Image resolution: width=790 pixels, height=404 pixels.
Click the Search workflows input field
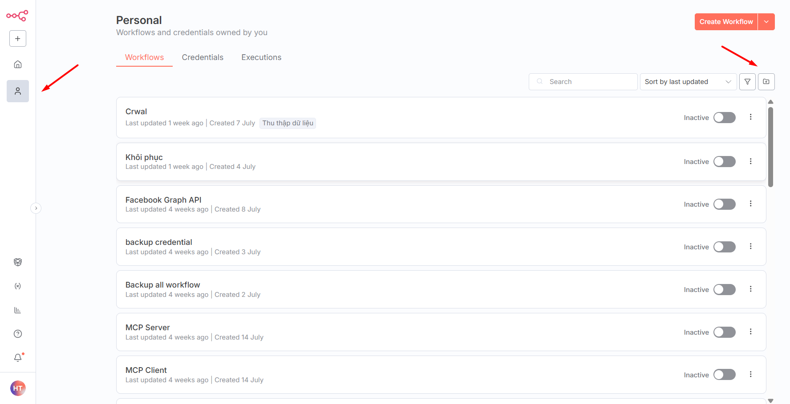583,82
